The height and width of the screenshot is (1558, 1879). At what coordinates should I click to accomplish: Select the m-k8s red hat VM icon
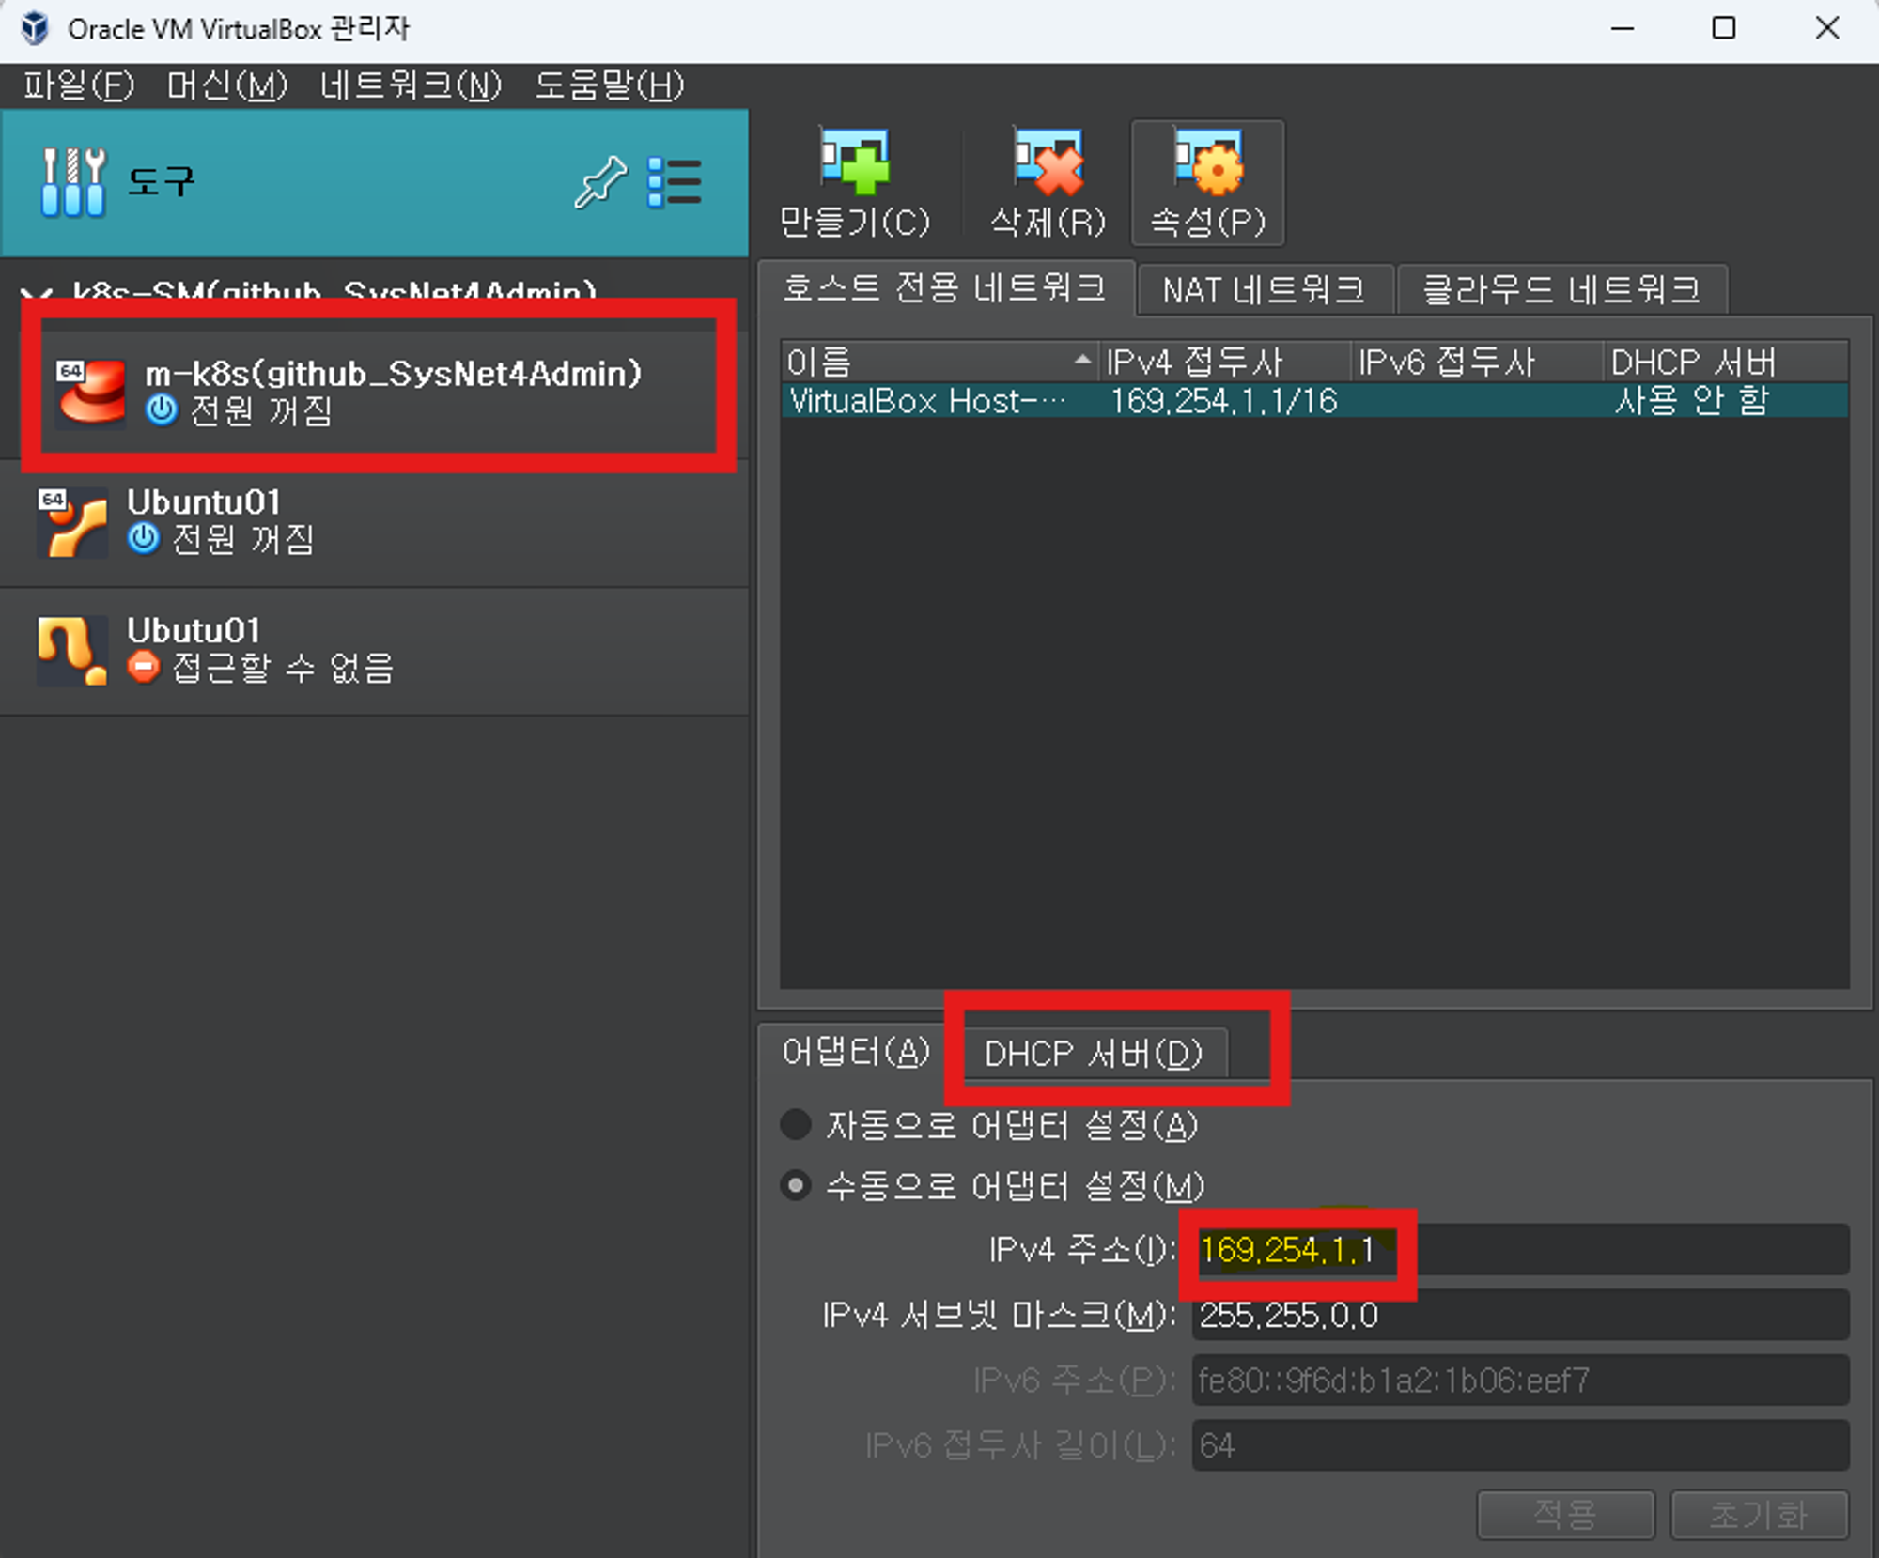tap(90, 392)
